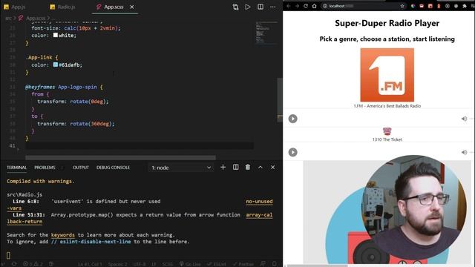The height and width of the screenshot is (267, 475).
Task: Click the Prettier status bar item
Action: click(x=243, y=264)
